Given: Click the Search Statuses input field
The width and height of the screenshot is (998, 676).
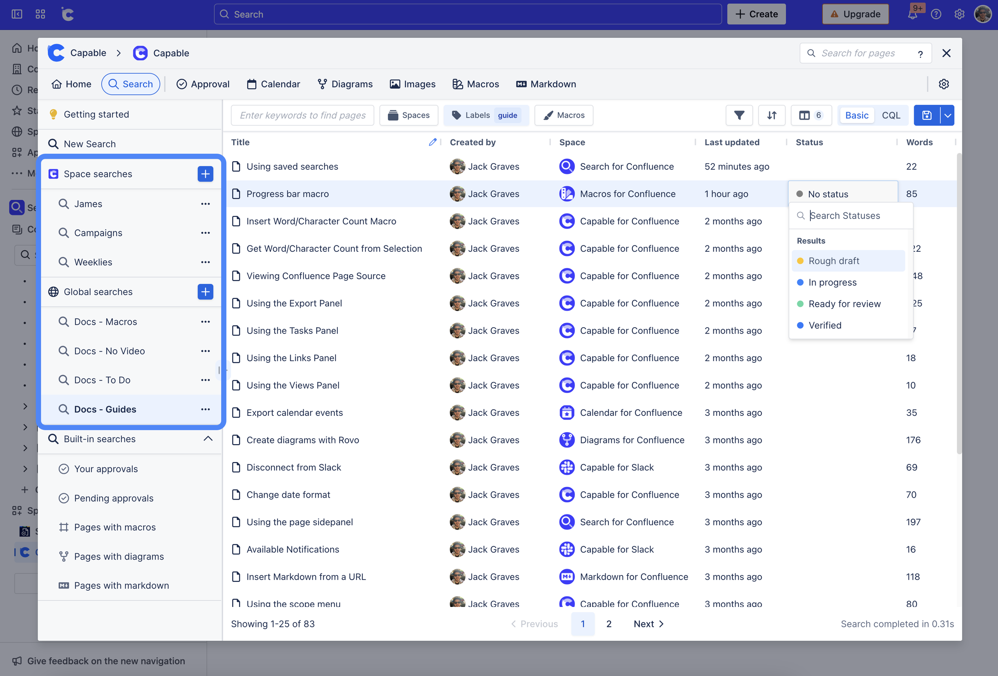Looking at the screenshot, I should (x=851, y=215).
